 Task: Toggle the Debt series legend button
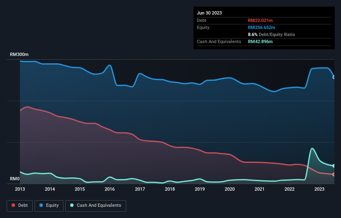click(x=20, y=206)
